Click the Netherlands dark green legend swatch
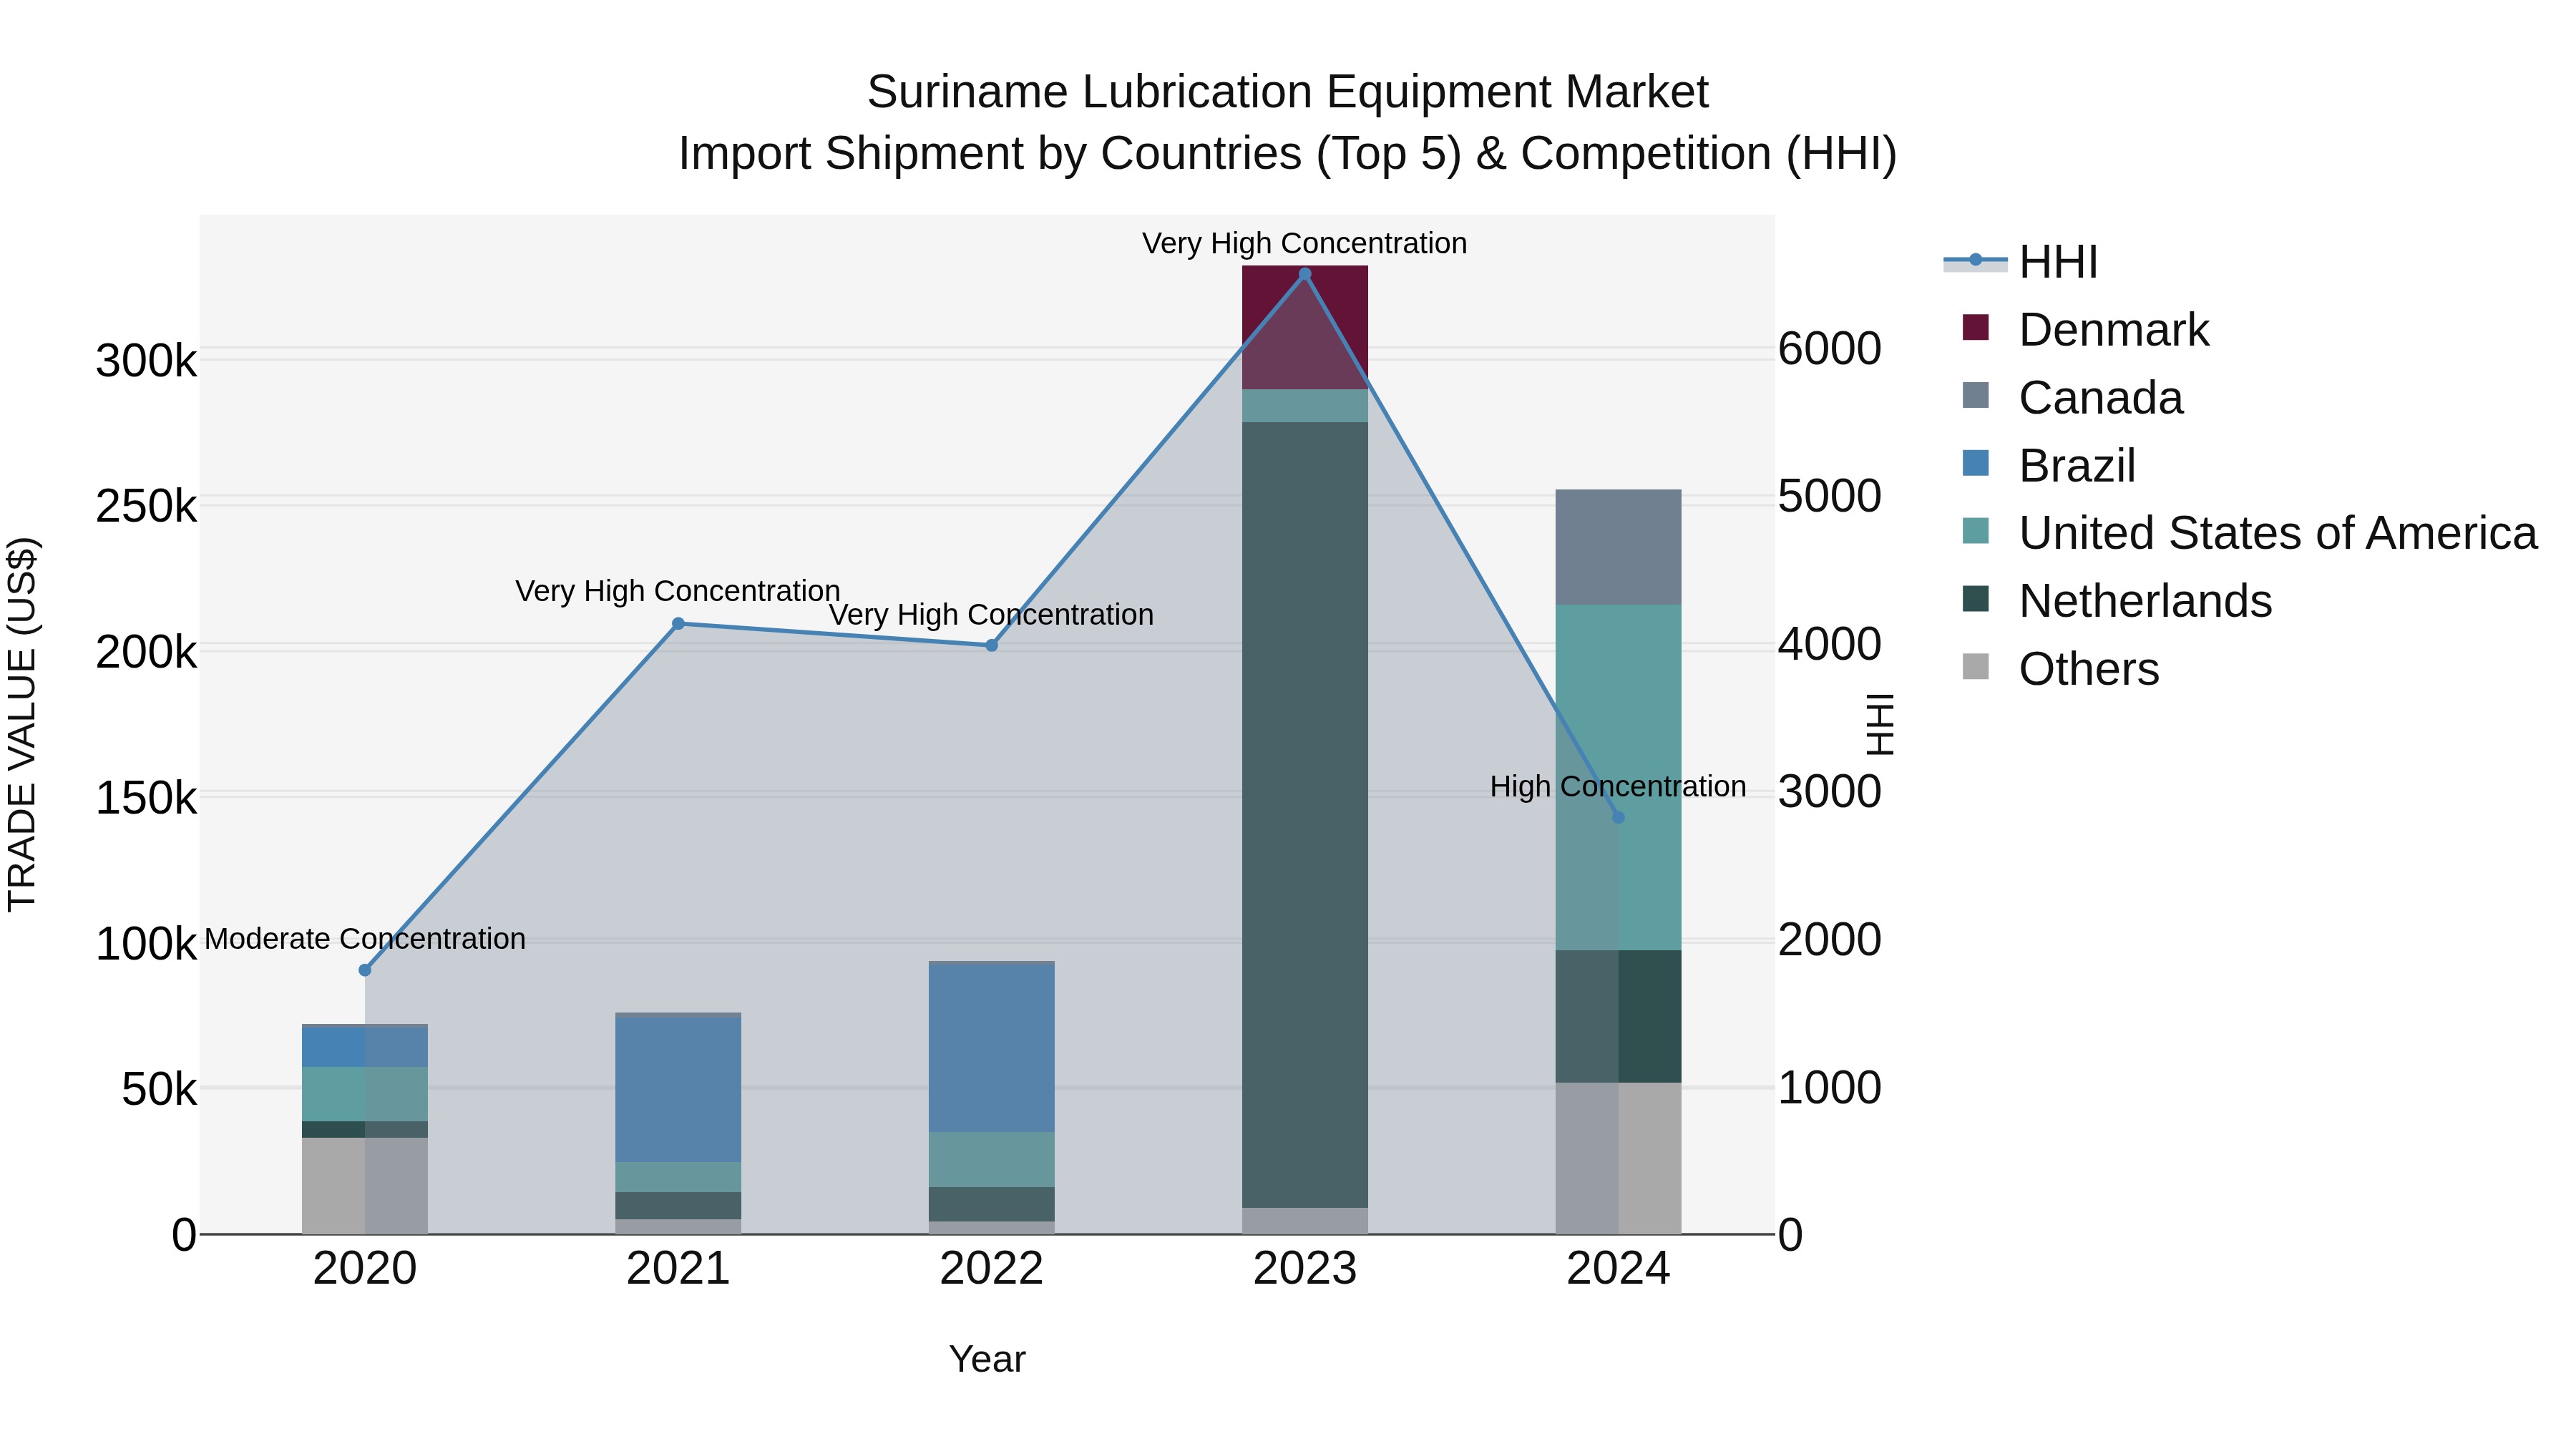 coord(1976,599)
